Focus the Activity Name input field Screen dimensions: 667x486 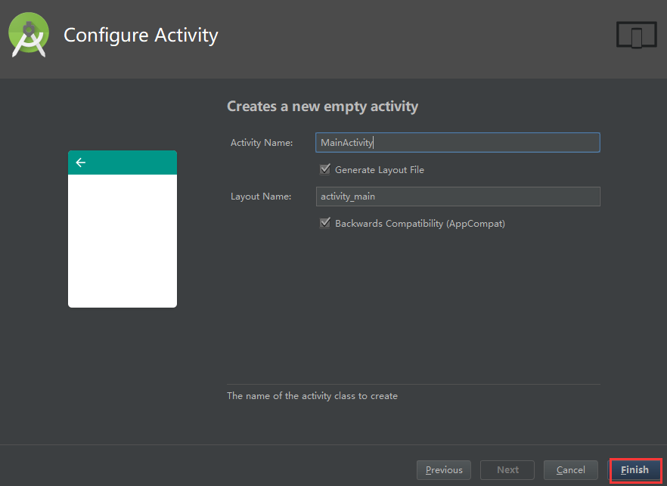click(458, 142)
